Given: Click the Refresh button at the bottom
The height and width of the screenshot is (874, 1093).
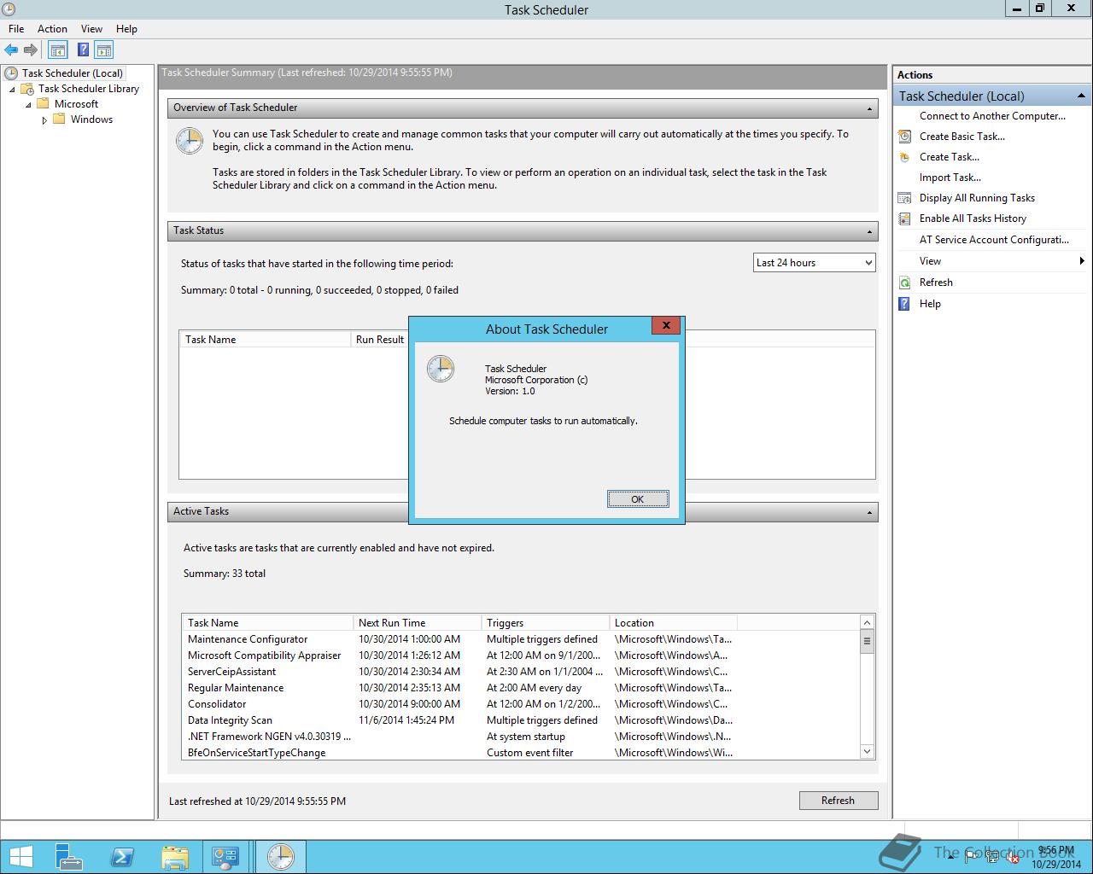Looking at the screenshot, I should [x=838, y=801].
